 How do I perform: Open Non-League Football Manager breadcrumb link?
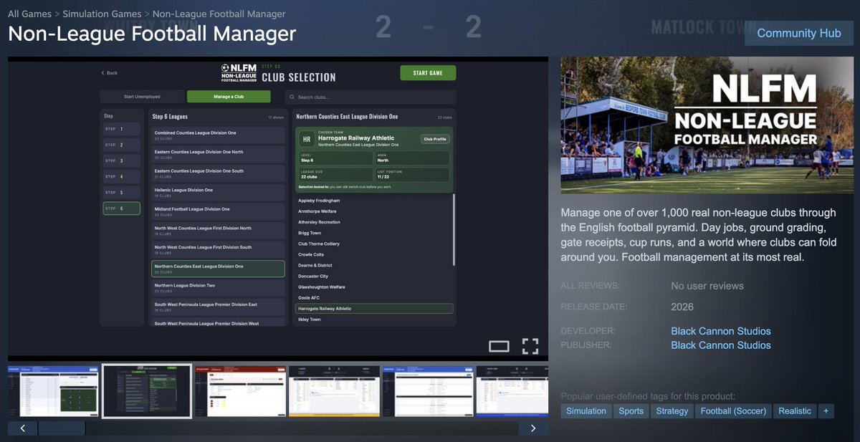click(219, 14)
